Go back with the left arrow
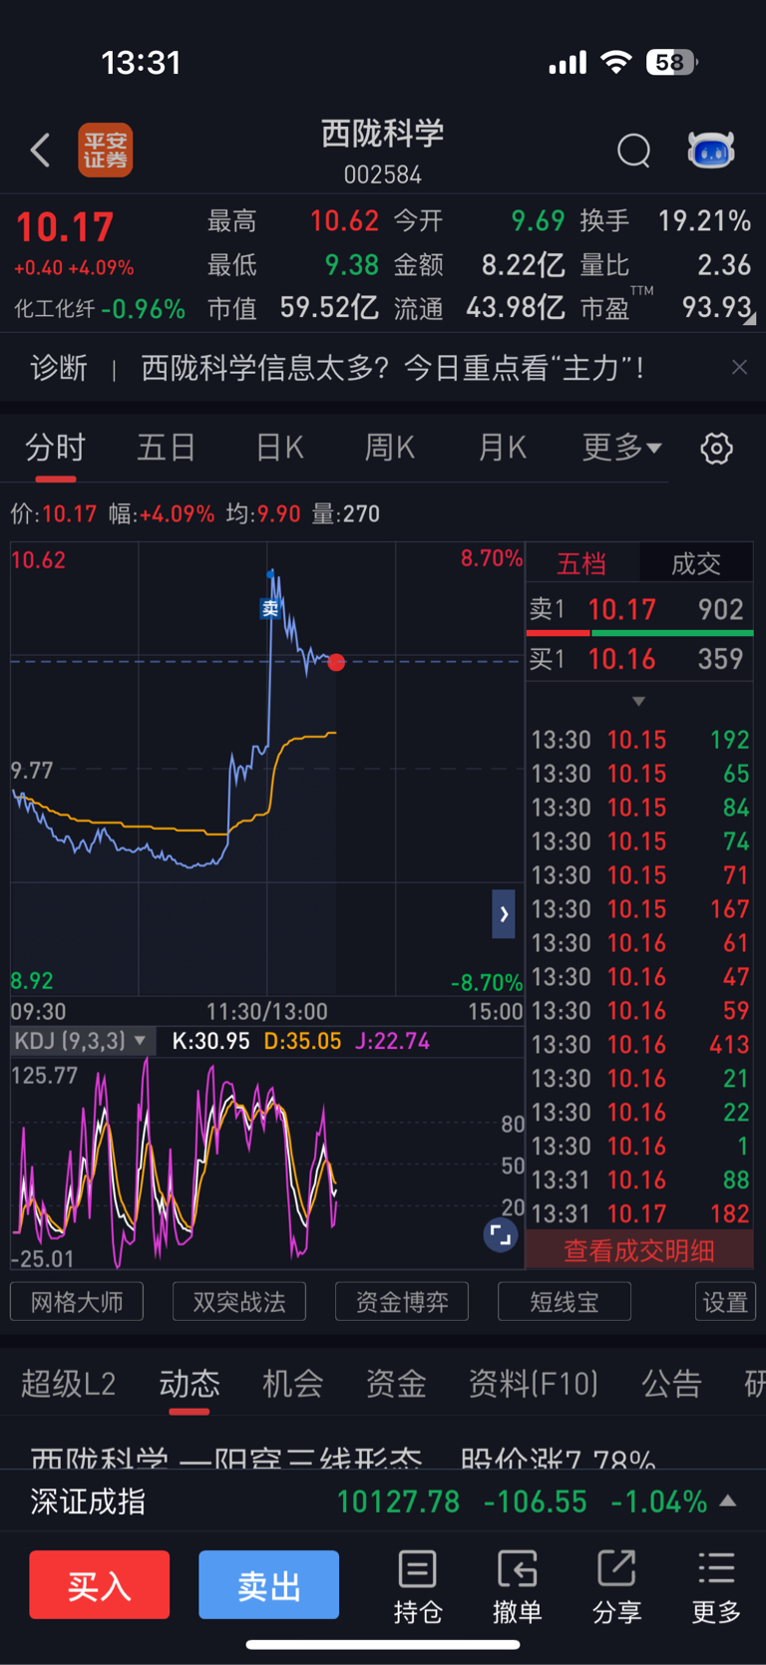This screenshot has width=766, height=1665. 40,151
